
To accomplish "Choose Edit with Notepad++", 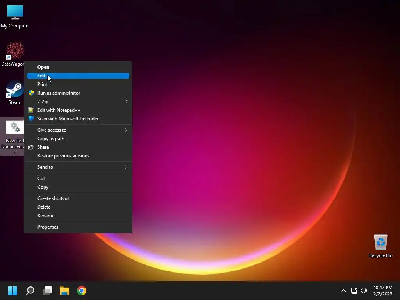I will 78,110.
